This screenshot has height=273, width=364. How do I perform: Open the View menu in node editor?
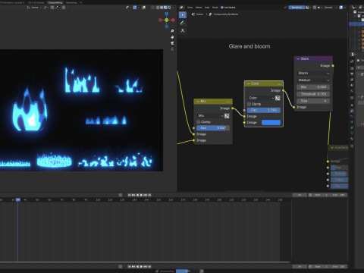click(x=190, y=8)
